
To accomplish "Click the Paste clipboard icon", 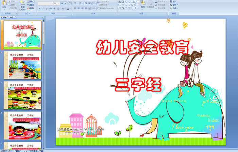I will (x=4, y=3).
